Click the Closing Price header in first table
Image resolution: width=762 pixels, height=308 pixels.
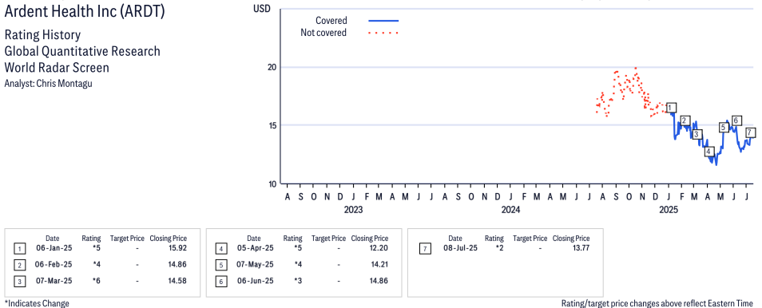pos(169,239)
